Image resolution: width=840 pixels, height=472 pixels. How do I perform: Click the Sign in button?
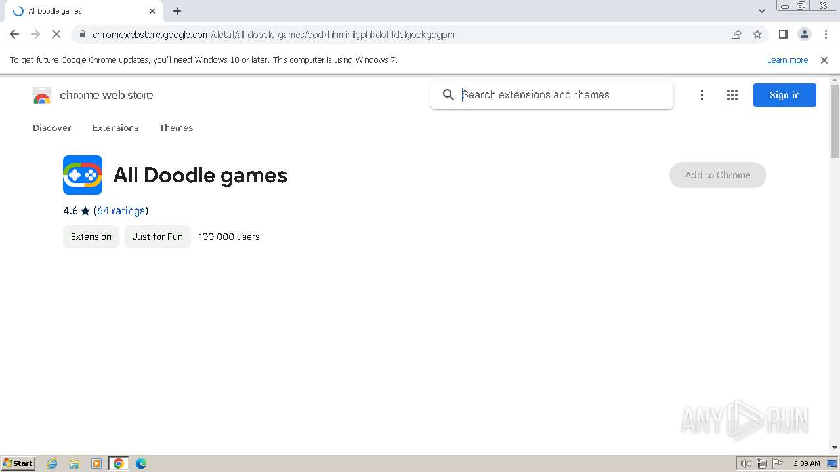click(785, 95)
